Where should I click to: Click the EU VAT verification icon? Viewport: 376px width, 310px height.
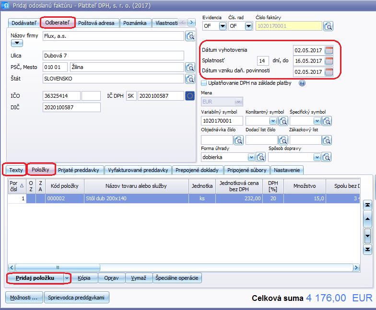point(190,96)
